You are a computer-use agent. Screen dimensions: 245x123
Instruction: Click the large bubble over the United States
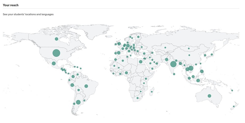(x=56, y=53)
